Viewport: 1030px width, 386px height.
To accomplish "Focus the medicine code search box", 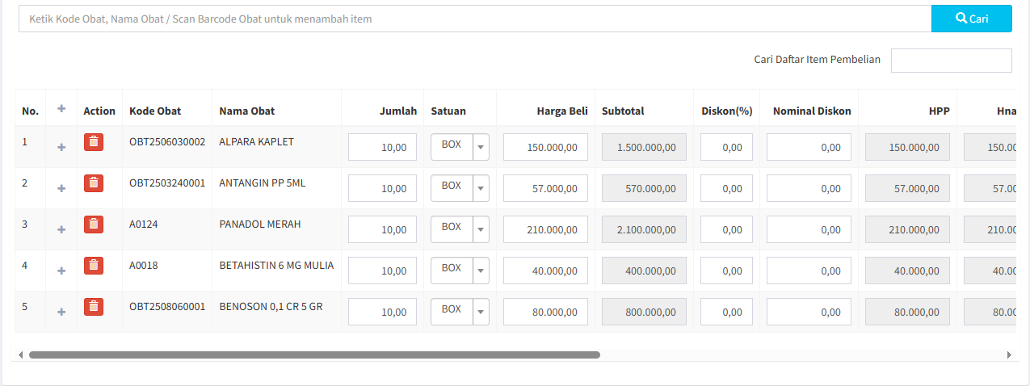I will 475,19.
